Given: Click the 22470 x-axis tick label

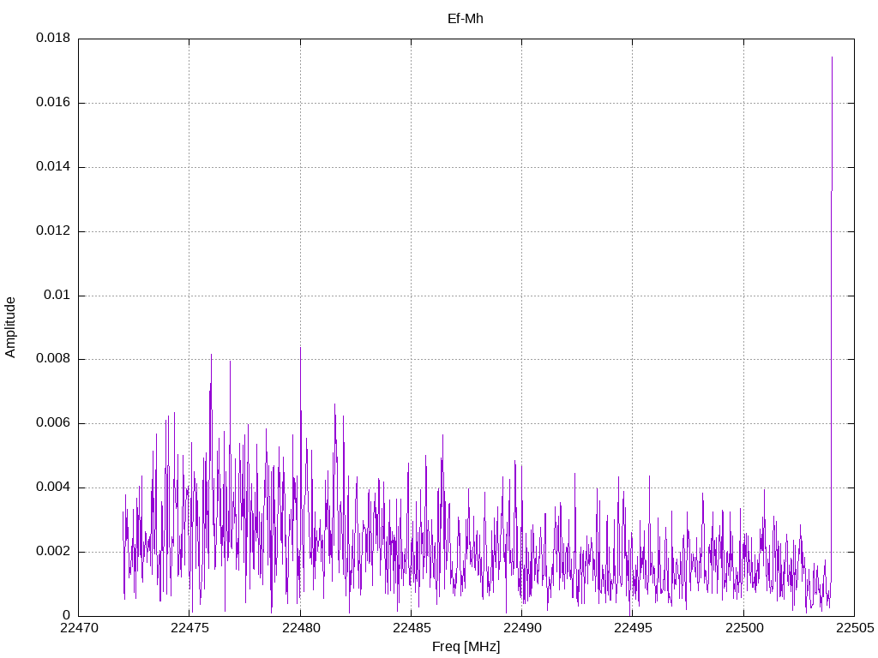Looking at the screenshot, I should [x=78, y=629].
